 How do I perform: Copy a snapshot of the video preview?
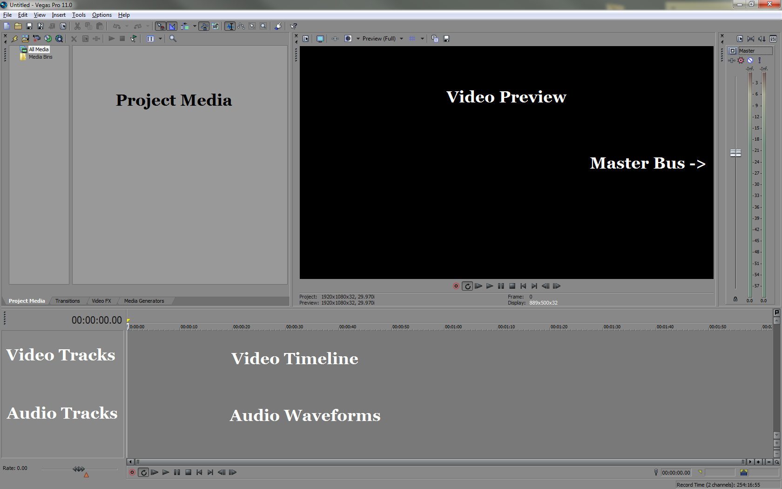[x=434, y=38]
